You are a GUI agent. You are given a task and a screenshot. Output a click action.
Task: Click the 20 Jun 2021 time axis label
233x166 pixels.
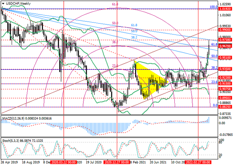(x=158, y=162)
